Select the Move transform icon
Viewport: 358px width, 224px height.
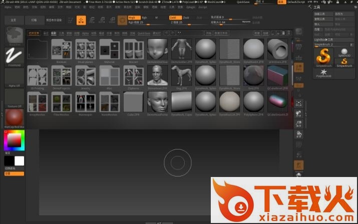tap(92, 20)
